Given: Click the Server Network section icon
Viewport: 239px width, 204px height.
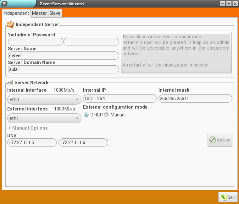Looking at the screenshot, I should (10, 83).
